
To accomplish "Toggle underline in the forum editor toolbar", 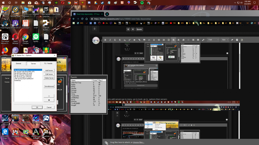I will coord(115,40).
